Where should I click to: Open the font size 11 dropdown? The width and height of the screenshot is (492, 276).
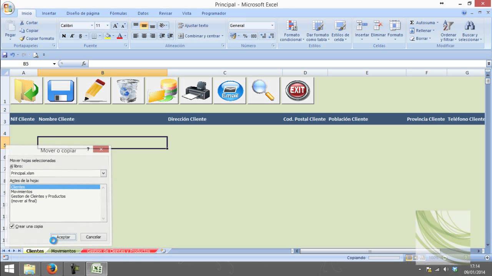108,26
